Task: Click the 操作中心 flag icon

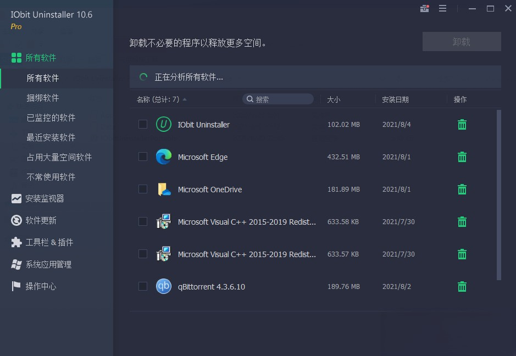Action: point(16,286)
